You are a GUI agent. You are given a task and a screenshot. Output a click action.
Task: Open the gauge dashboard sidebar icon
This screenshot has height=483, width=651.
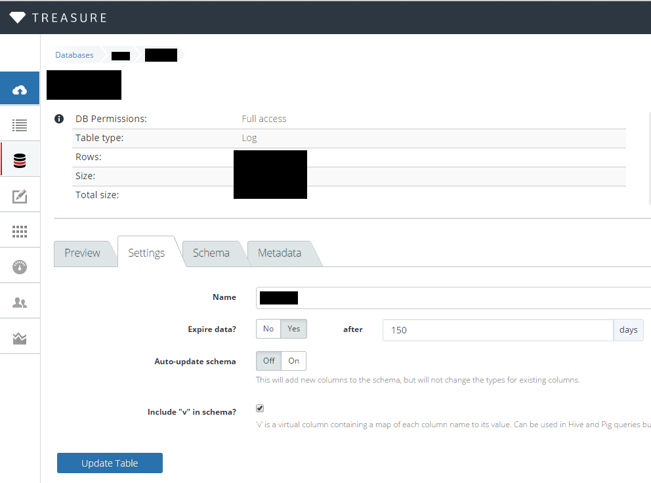click(20, 267)
